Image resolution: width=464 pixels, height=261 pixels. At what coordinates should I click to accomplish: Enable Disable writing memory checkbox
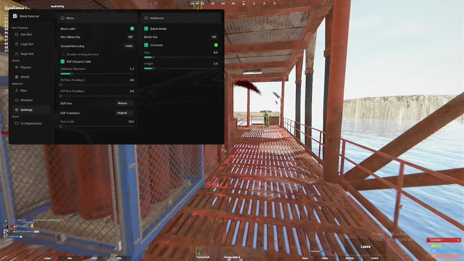pos(63,54)
